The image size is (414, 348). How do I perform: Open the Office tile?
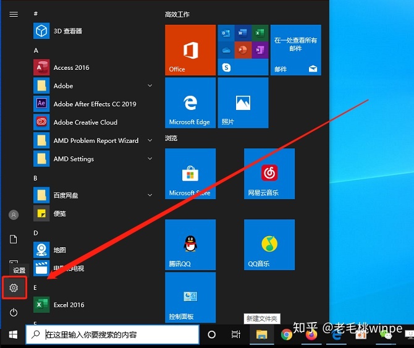[190, 50]
